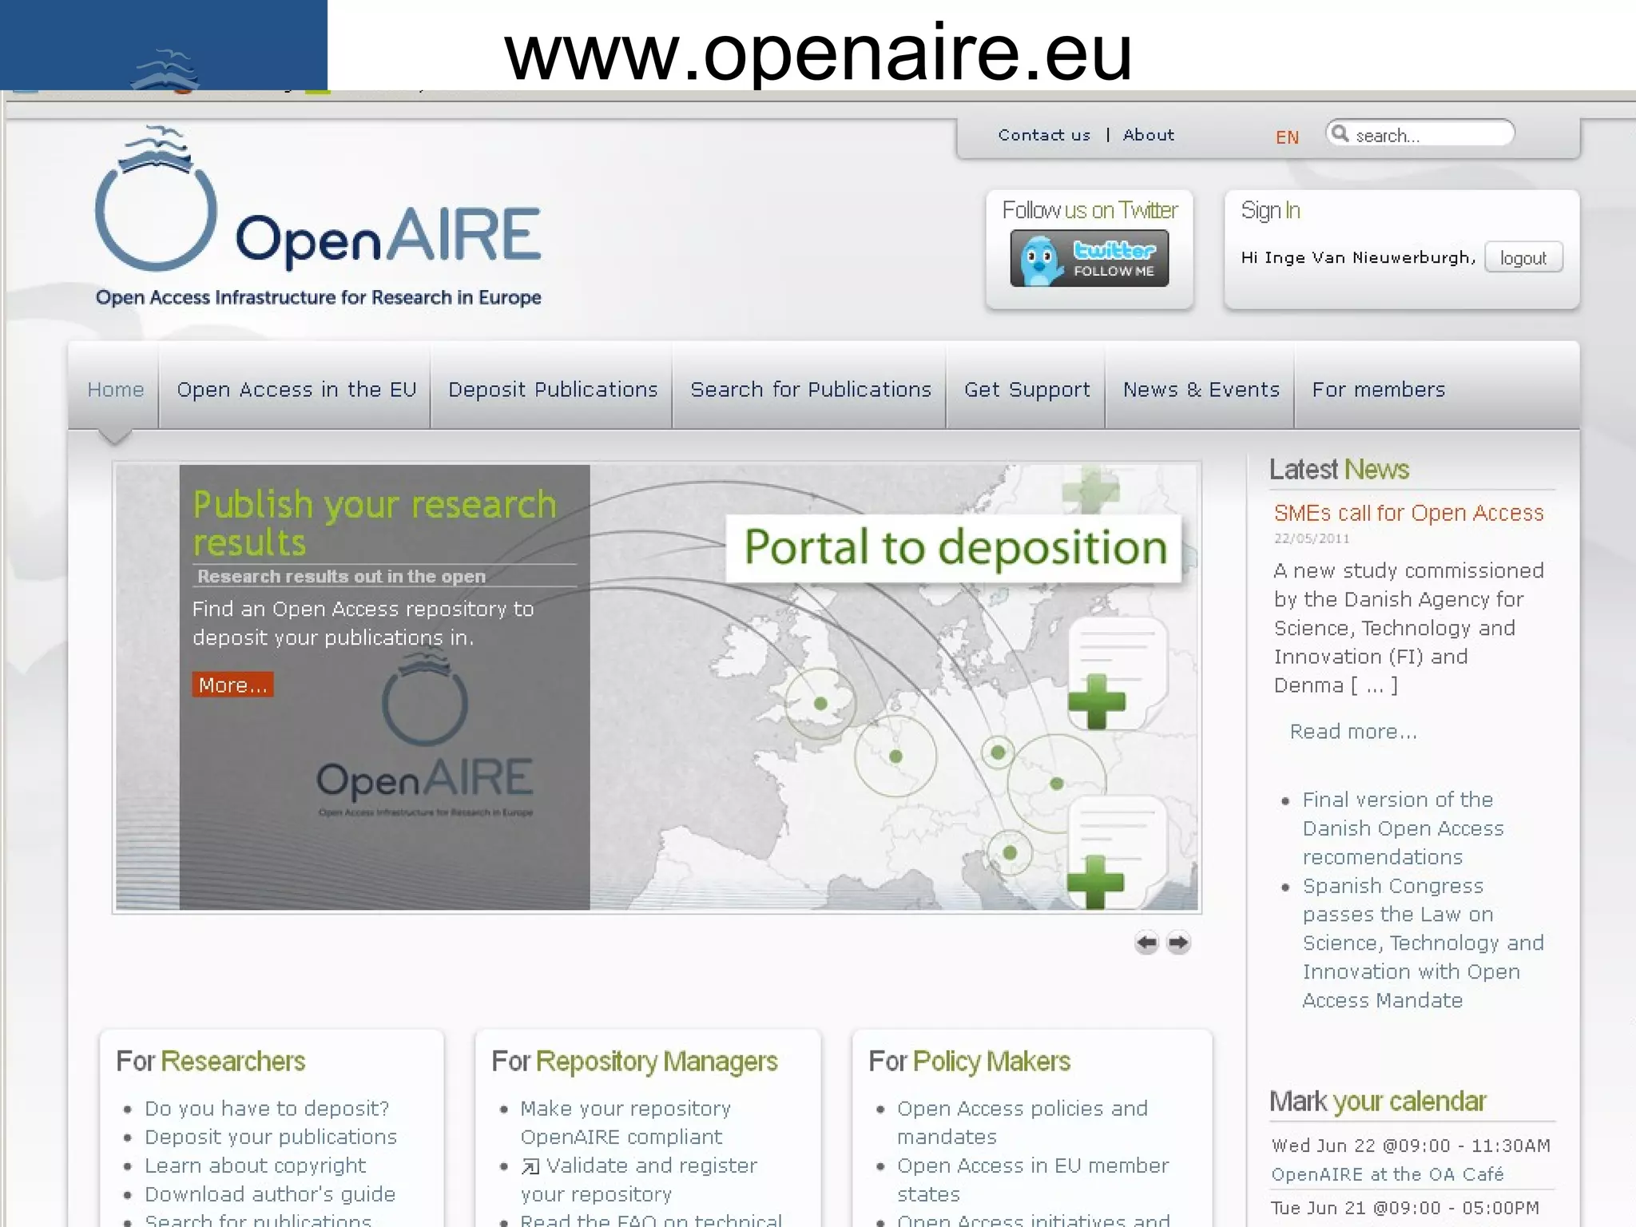This screenshot has height=1227, width=1636.
Task: Click Open Access policies and mandates link
Action: coord(1022,1122)
